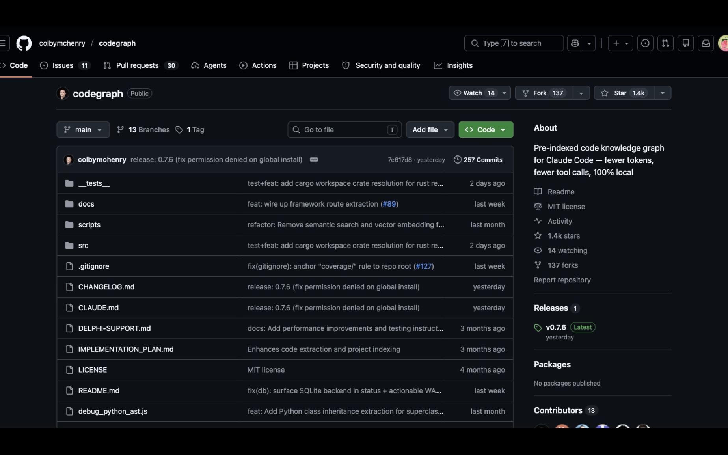This screenshot has height=455, width=728.
Task: Open the Packages heading
Action: point(552,365)
